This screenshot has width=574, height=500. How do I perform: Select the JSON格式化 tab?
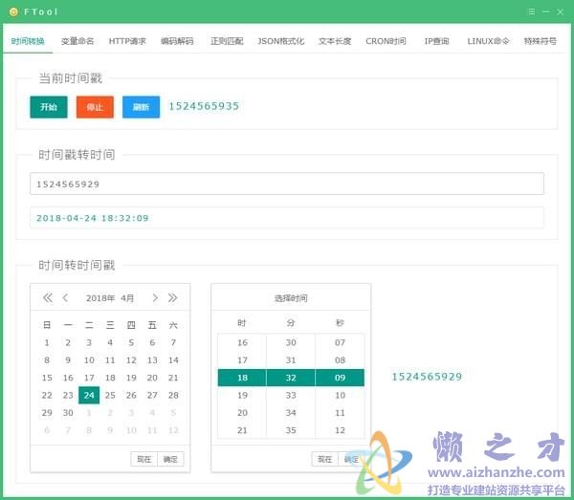280,41
